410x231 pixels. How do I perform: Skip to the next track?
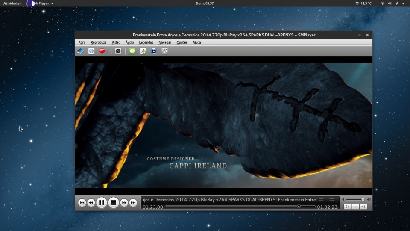[x=133, y=203]
